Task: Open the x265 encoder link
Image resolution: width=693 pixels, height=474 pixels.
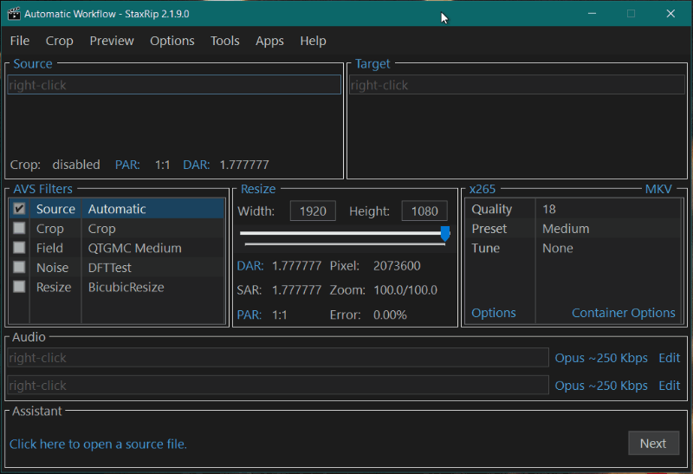Action: [483, 189]
